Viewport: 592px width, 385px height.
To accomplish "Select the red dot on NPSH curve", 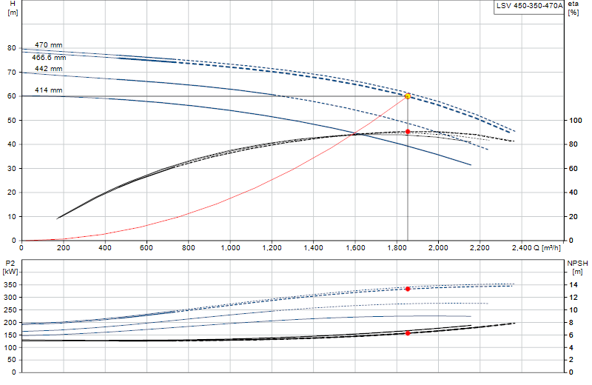I will [408, 333].
